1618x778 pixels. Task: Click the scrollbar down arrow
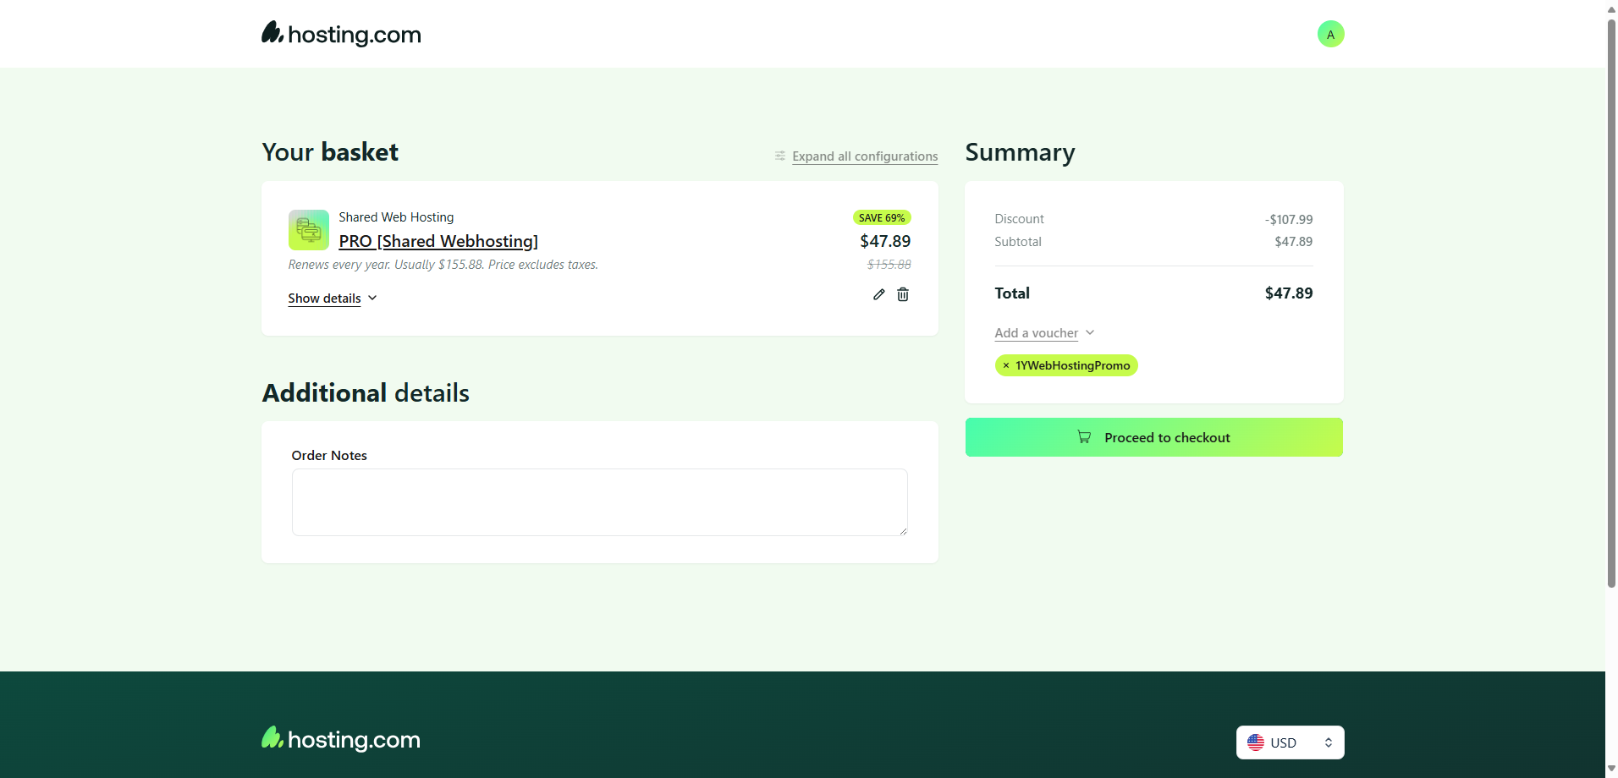(x=1611, y=770)
